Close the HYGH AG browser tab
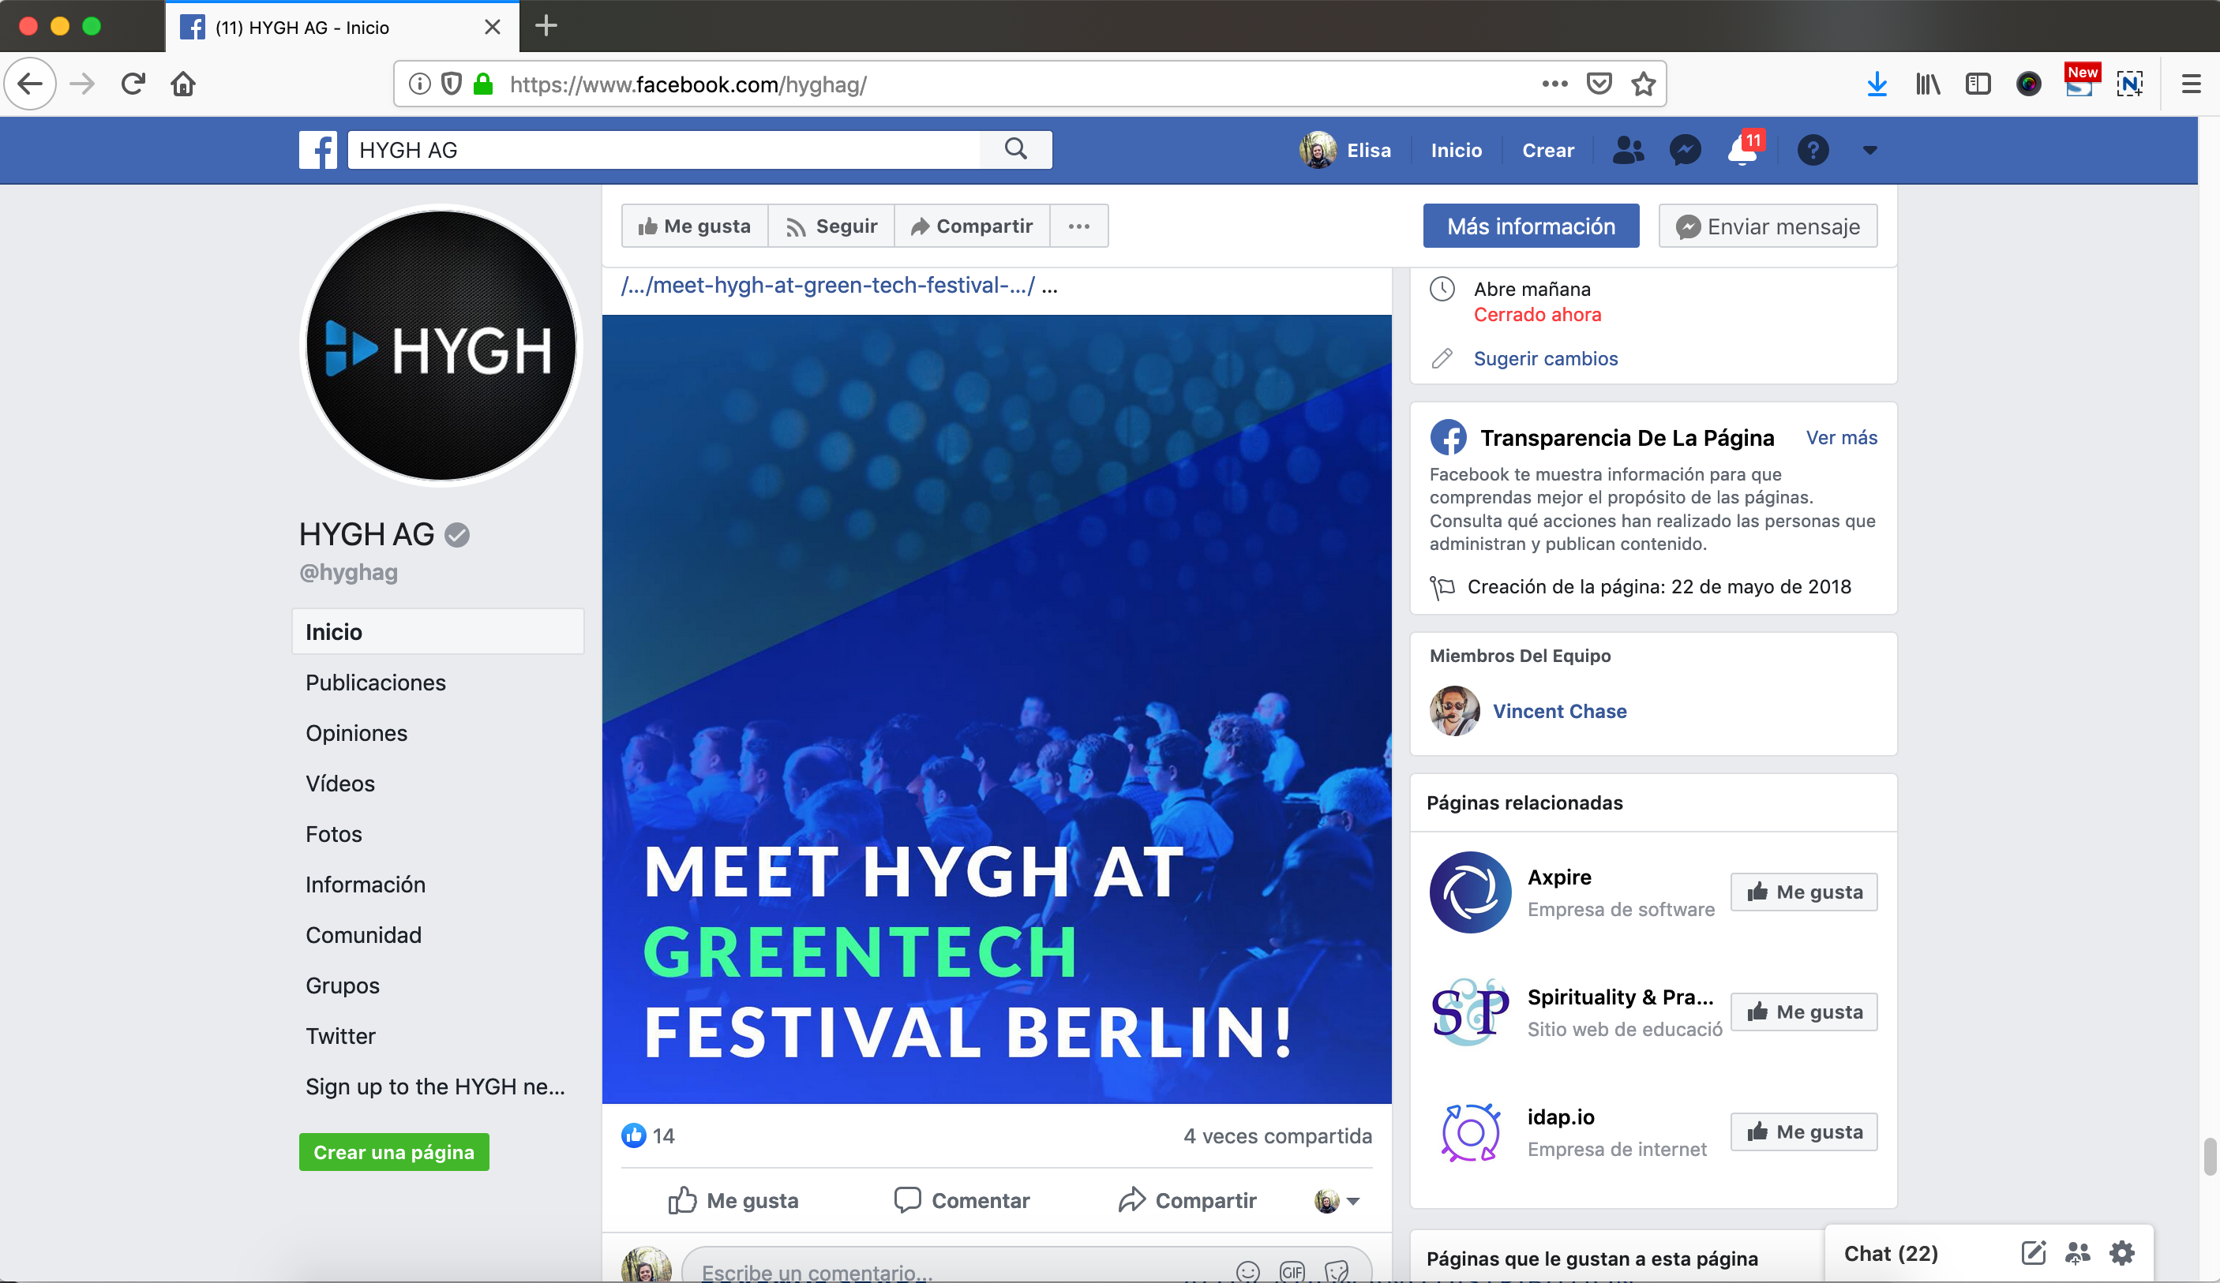 click(493, 28)
